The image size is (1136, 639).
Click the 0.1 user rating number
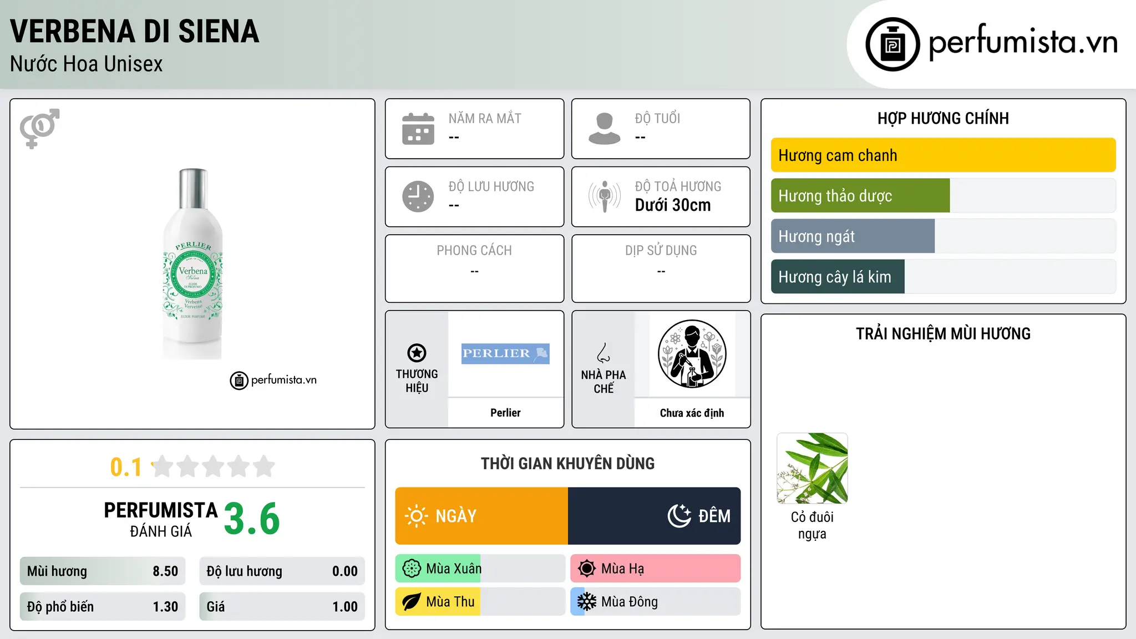click(x=126, y=467)
